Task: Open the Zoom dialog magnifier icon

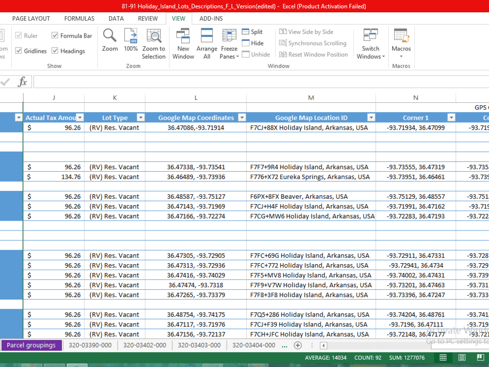Action: pyautogui.click(x=110, y=40)
